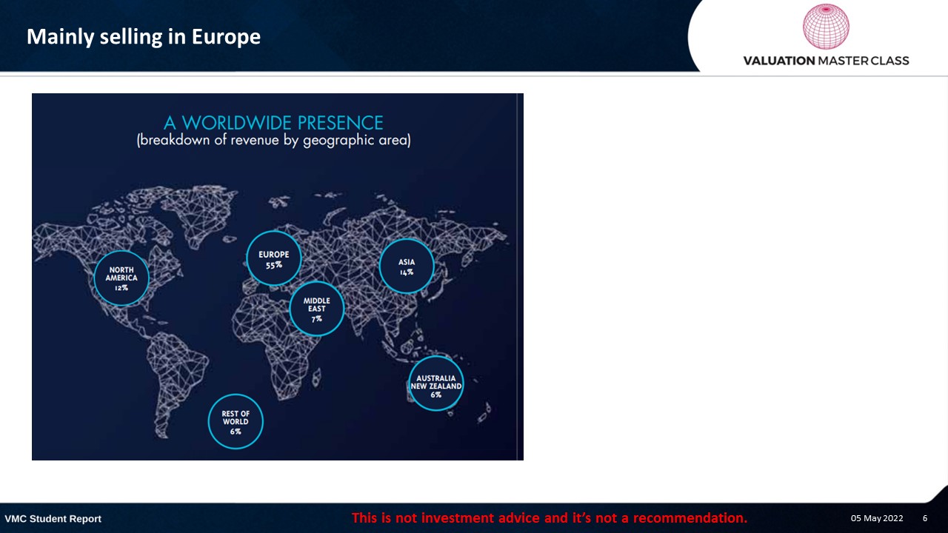Click the slide number 6
This screenshot has width=948, height=533.
click(x=925, y=518)
